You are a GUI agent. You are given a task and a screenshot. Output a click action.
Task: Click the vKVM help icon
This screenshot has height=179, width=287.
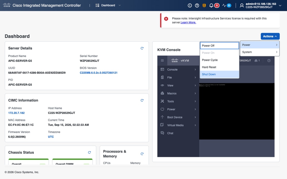pyautogui.click(x=269, y=61)
